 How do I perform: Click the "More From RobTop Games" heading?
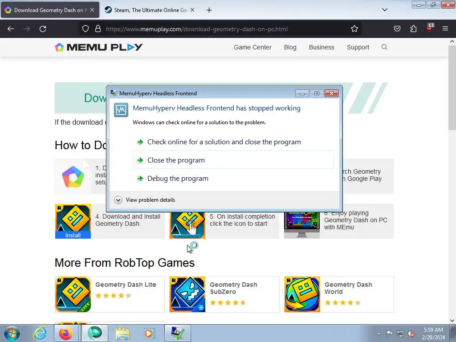point(125,263)
